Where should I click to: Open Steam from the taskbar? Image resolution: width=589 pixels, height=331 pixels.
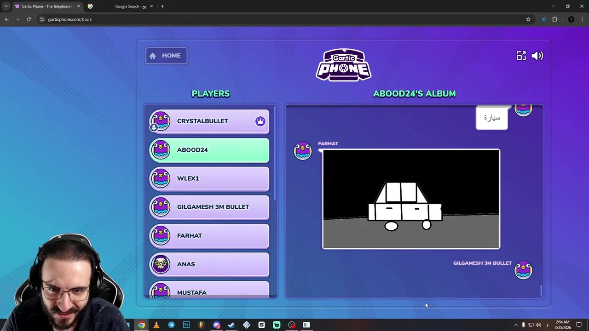[x=231, y=325]
